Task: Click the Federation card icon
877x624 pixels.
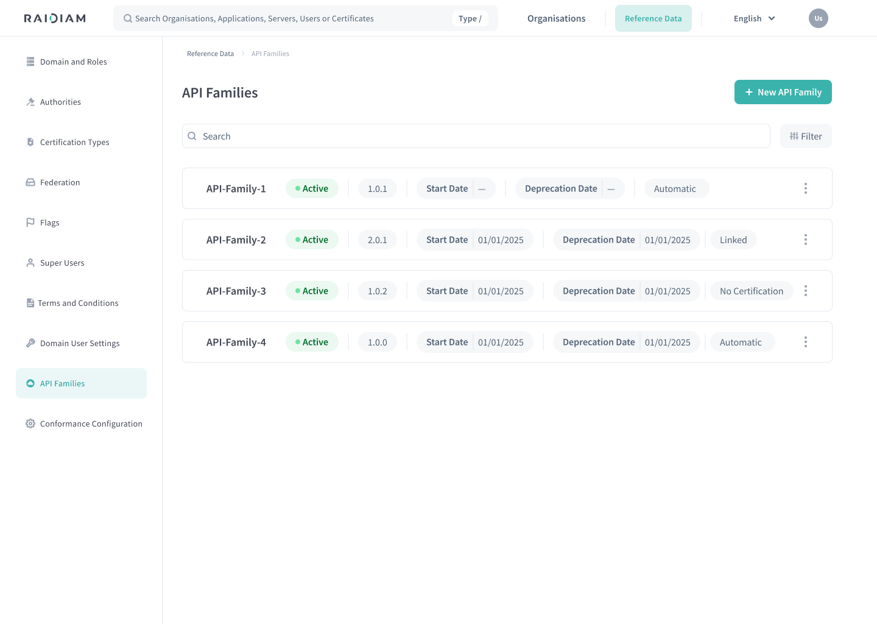Action: click(x=30, y=182)
